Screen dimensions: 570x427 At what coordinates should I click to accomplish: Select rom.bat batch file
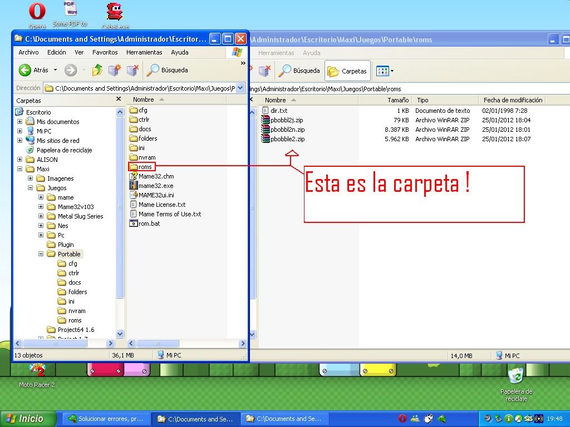(145, 224)
